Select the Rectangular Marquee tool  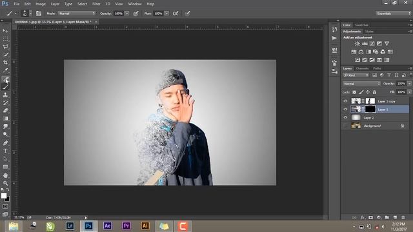(x=5, y=39)
